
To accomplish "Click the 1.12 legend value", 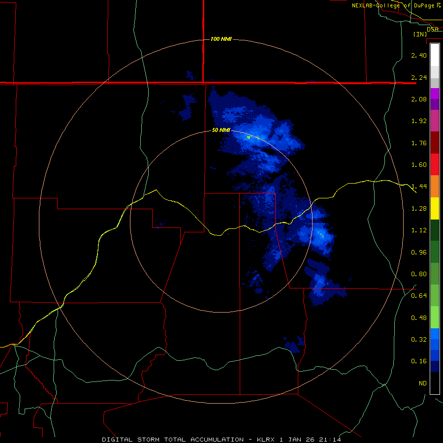I will point(419,230).
